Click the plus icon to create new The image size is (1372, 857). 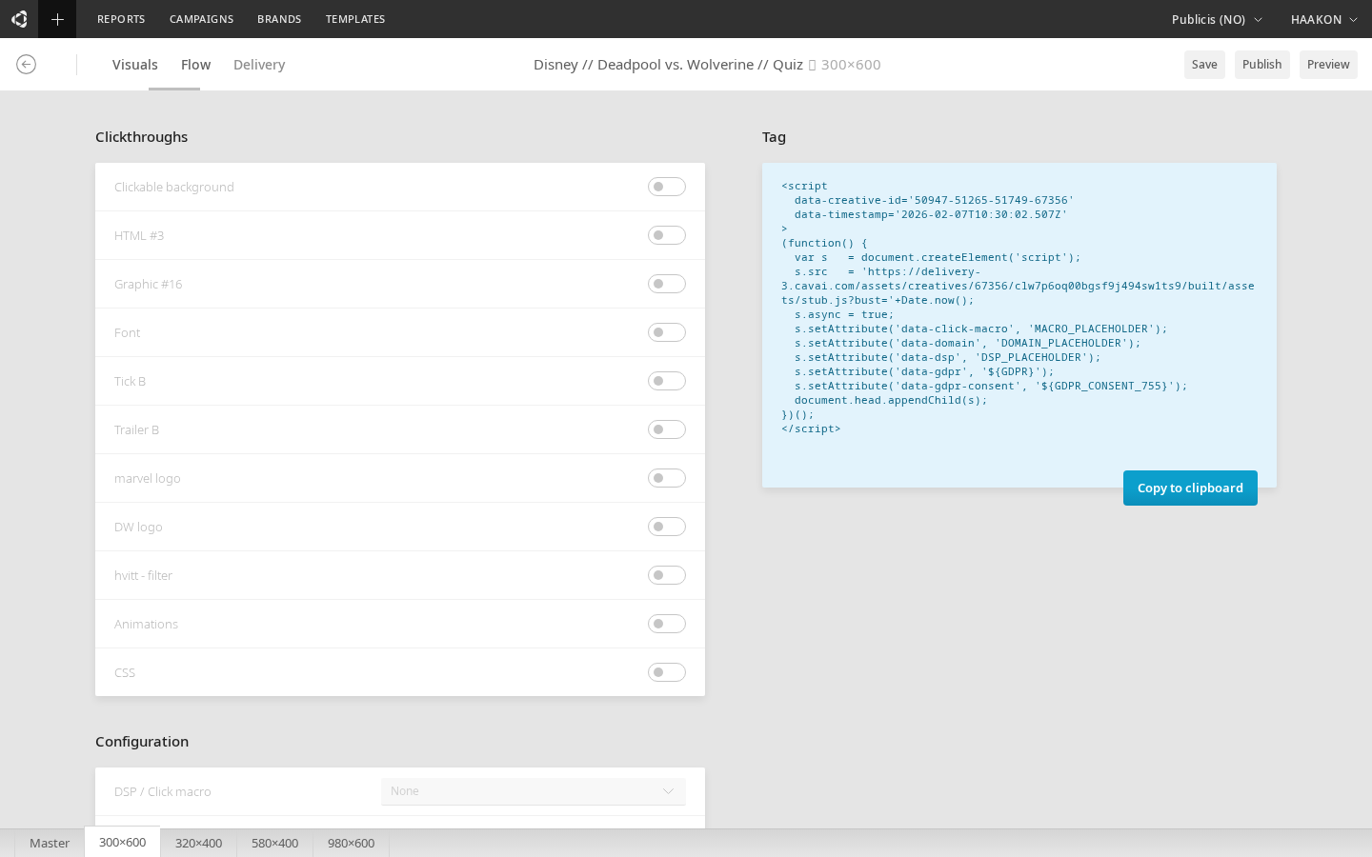[x=57, y=19]
